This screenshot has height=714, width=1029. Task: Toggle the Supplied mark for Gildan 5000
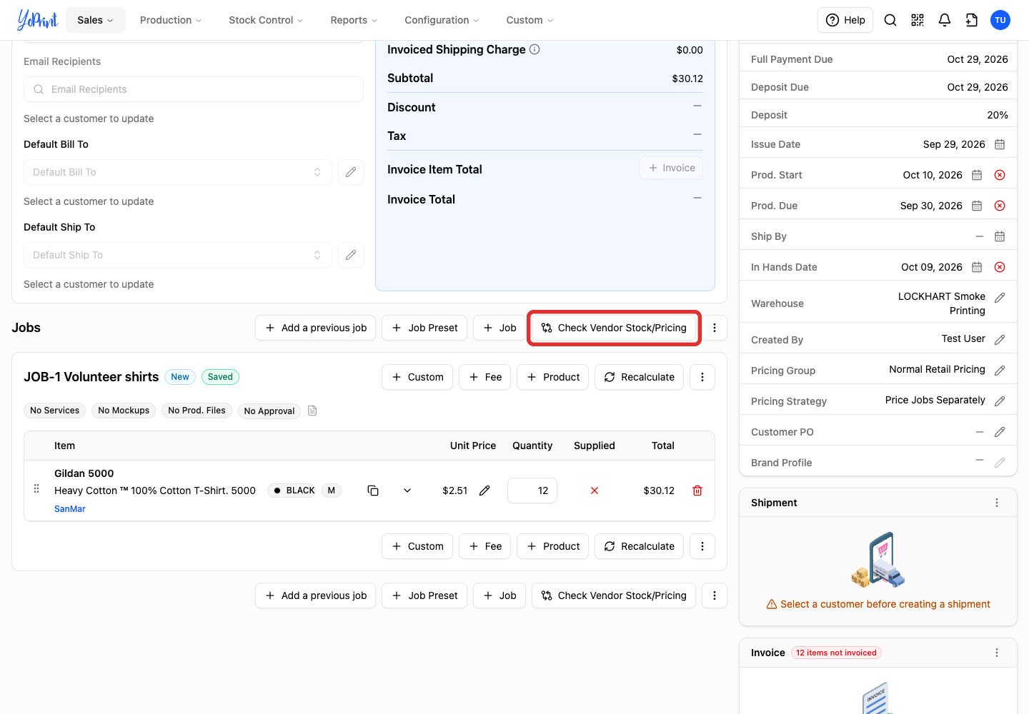click(595, 491)
